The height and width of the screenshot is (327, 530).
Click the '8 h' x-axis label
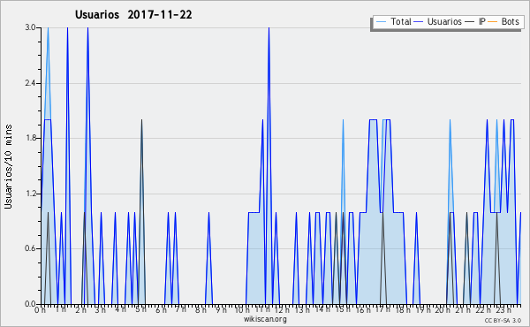point(201,309)
